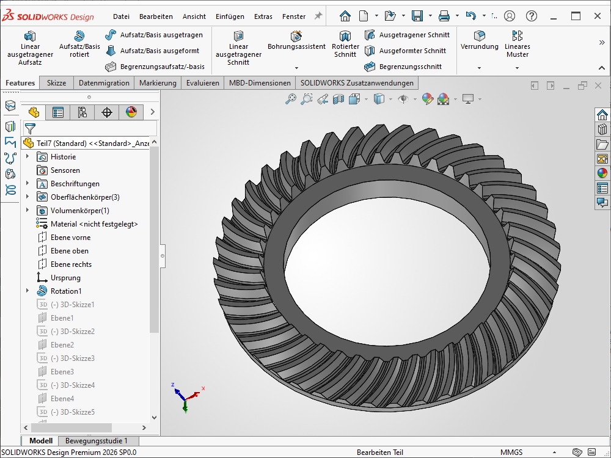Expand the Rotation1 feature node
This screenshot has width=611, height=458.
click(x=27, y=291)
